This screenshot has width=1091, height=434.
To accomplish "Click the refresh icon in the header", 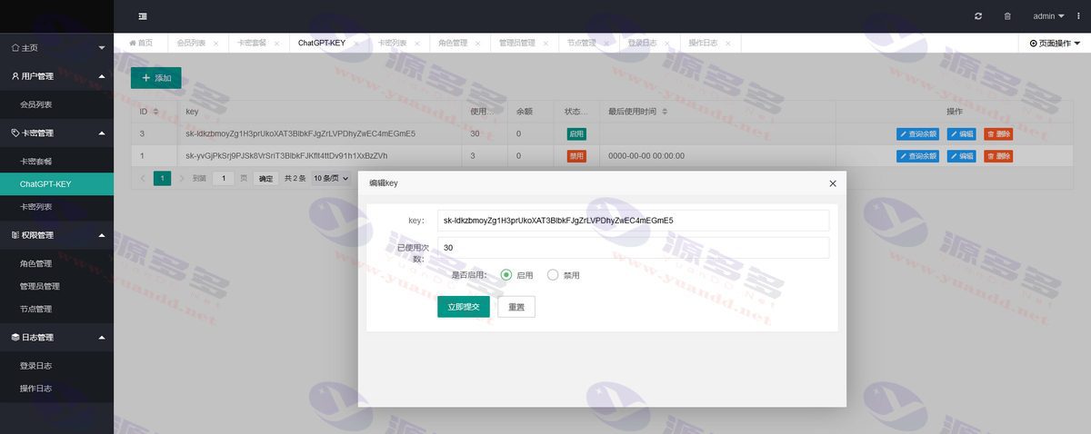I will pyautogui.click(x=978, y=16).
